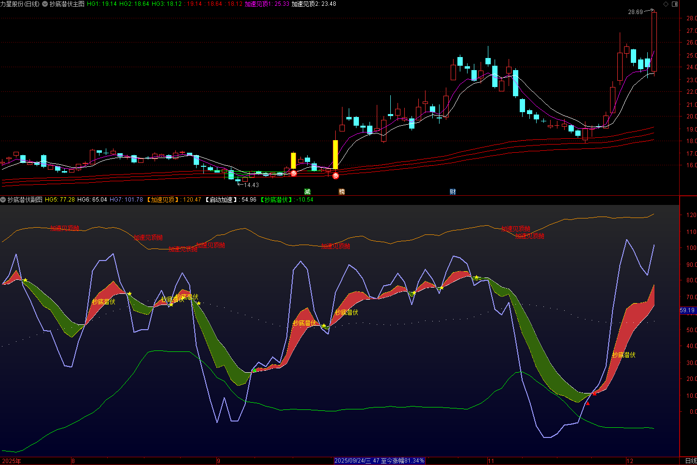Image resolution: width=697 pixels, height=465 pixels.
Task: Click the 59.19 value tag on the axis
Action: tap(687, 310)
